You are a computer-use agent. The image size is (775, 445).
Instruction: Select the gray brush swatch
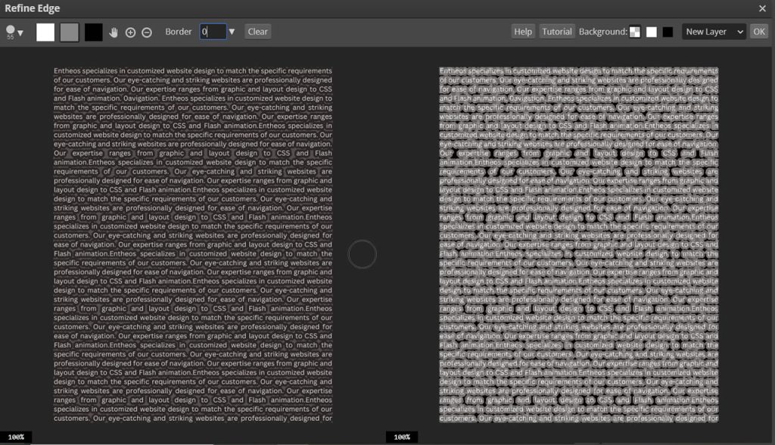(69, 32)
